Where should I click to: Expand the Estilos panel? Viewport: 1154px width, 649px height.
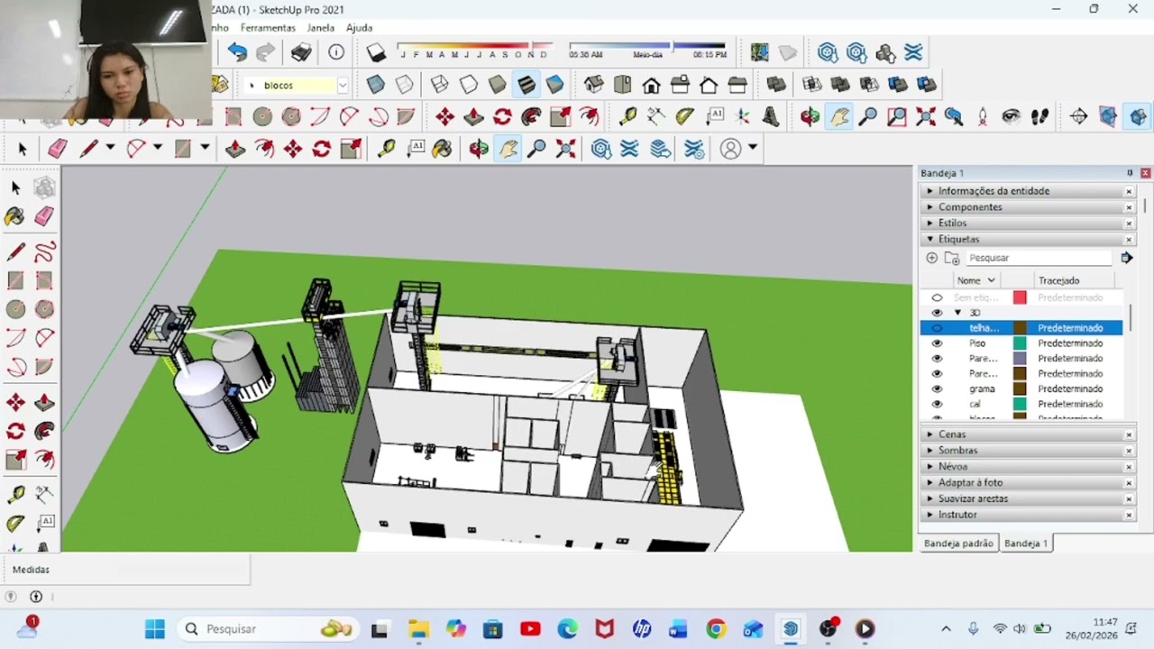1027,224
